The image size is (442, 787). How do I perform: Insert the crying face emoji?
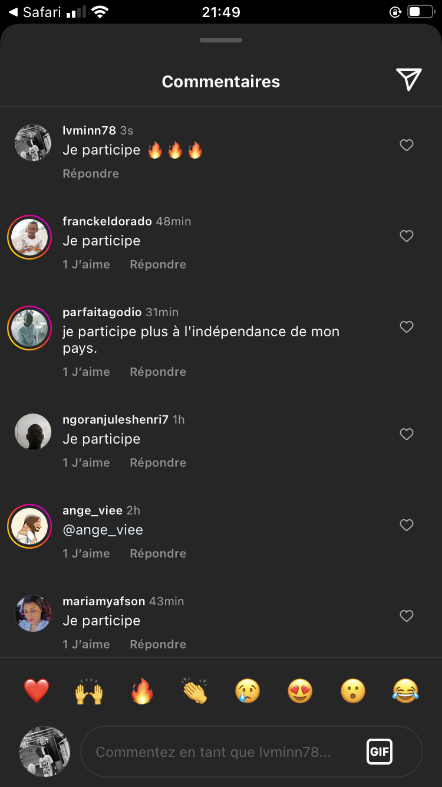(x=248, y=691)
